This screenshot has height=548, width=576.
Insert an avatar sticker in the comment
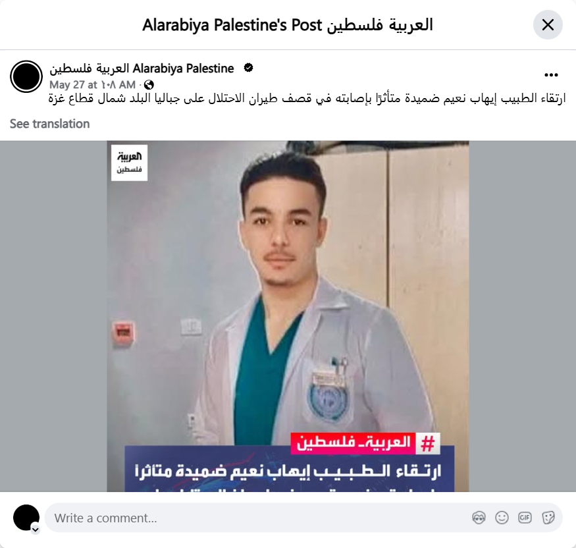coord(479,518)
